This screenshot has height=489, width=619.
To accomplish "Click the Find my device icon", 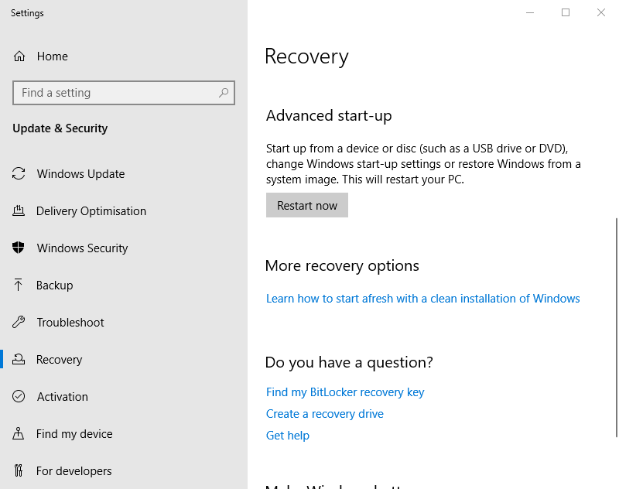I will (x=19, y=434).
